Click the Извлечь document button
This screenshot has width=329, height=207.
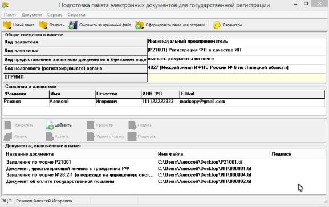16,136
